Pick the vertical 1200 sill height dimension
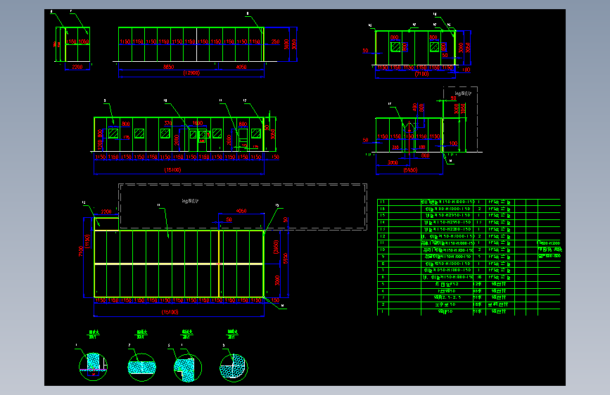 point(100,145)
